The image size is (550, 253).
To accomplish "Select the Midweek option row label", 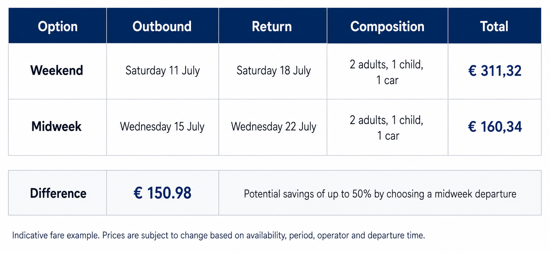I will point(57,126).
